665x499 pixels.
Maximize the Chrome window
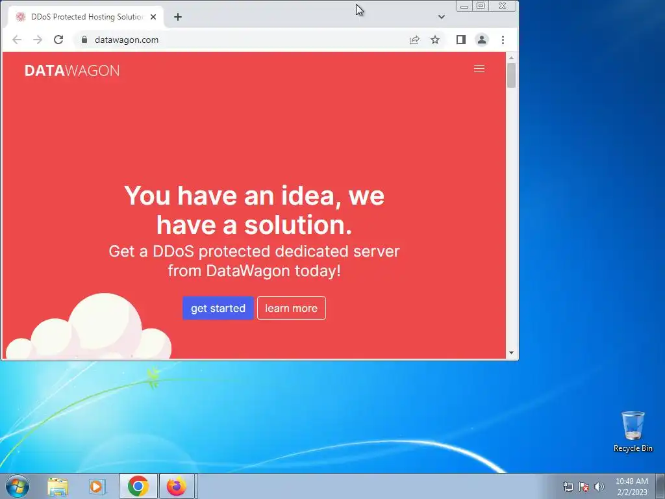(481, 6)
